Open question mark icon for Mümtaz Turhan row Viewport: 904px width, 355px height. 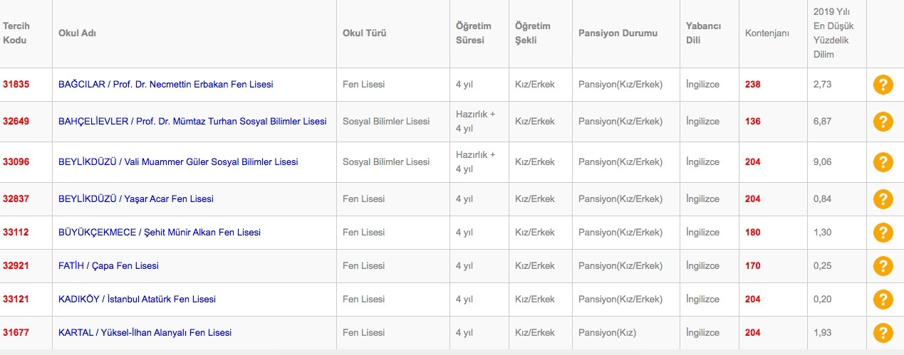click(x=883, y=122)
